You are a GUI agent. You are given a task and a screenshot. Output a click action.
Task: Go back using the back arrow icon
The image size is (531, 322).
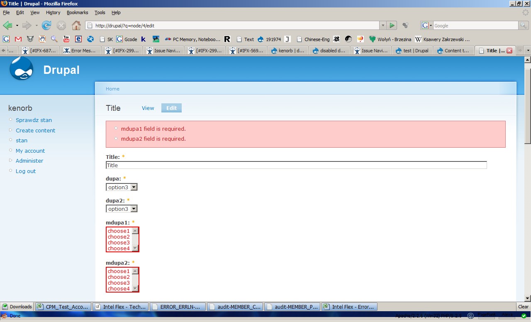point(8,25)
